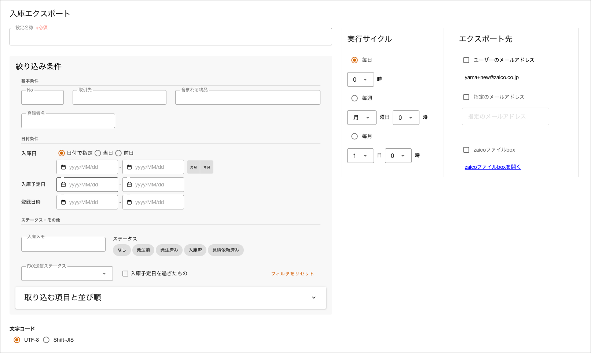
Task: Click the 取引先 input field
Action: pyautogui.click(x=120, y=97)
